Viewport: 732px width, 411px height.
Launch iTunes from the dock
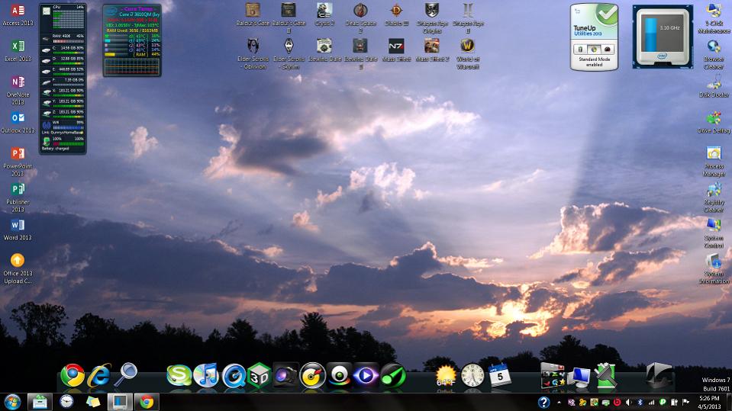click(x=206, y=376)
